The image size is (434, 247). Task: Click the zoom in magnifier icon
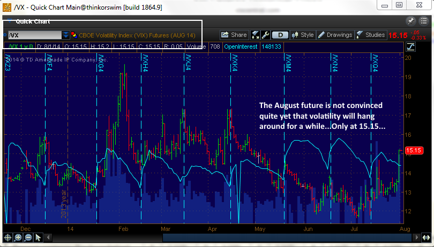coord(17,237)
